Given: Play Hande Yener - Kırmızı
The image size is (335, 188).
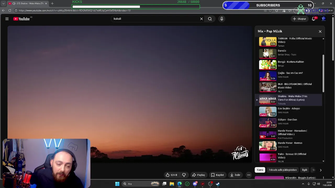Looking at the screenshot, I should pyautogui.click(x=288, y=146).
